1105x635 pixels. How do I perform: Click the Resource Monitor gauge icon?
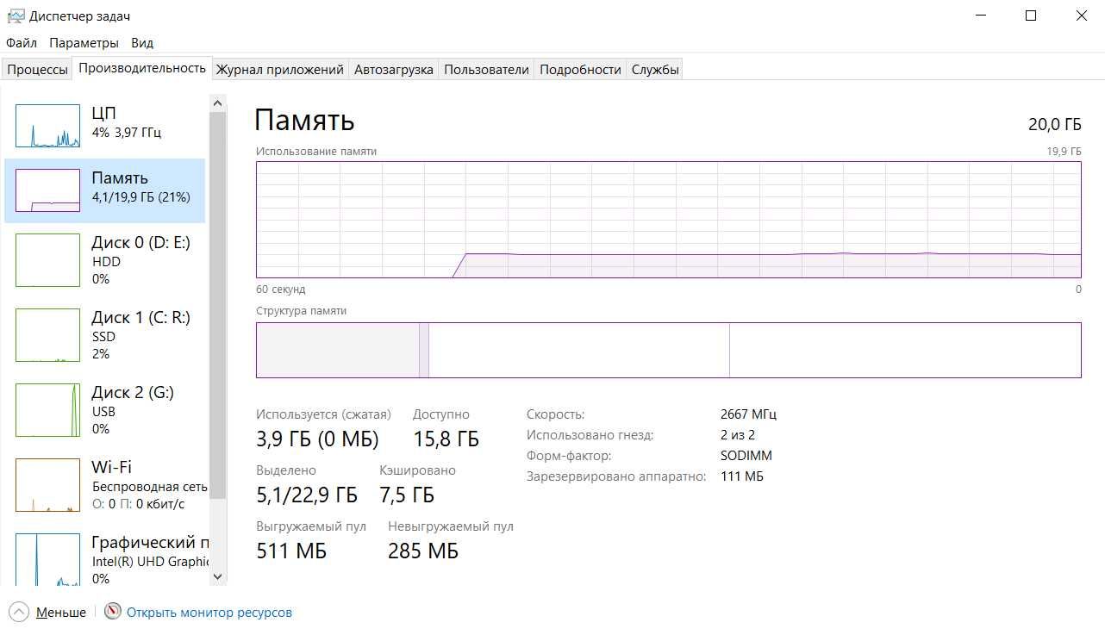coord(113,612)
